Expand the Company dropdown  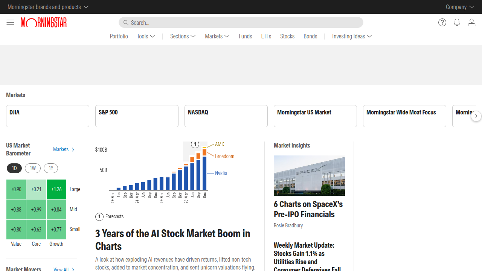click(460, 7)
